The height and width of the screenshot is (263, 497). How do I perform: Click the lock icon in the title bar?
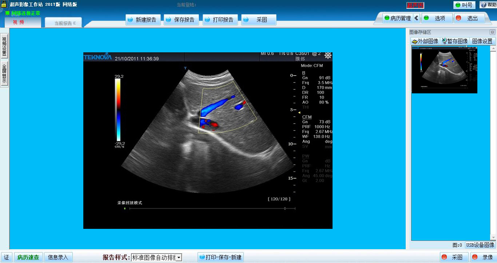[x=4, y=5]
